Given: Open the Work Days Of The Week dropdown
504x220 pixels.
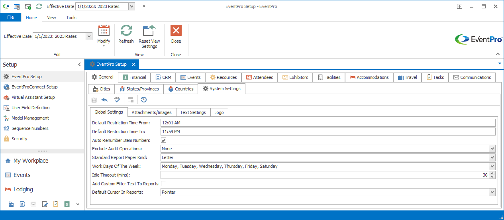Looking at the screenshot, I should click(x=492, y=166).
